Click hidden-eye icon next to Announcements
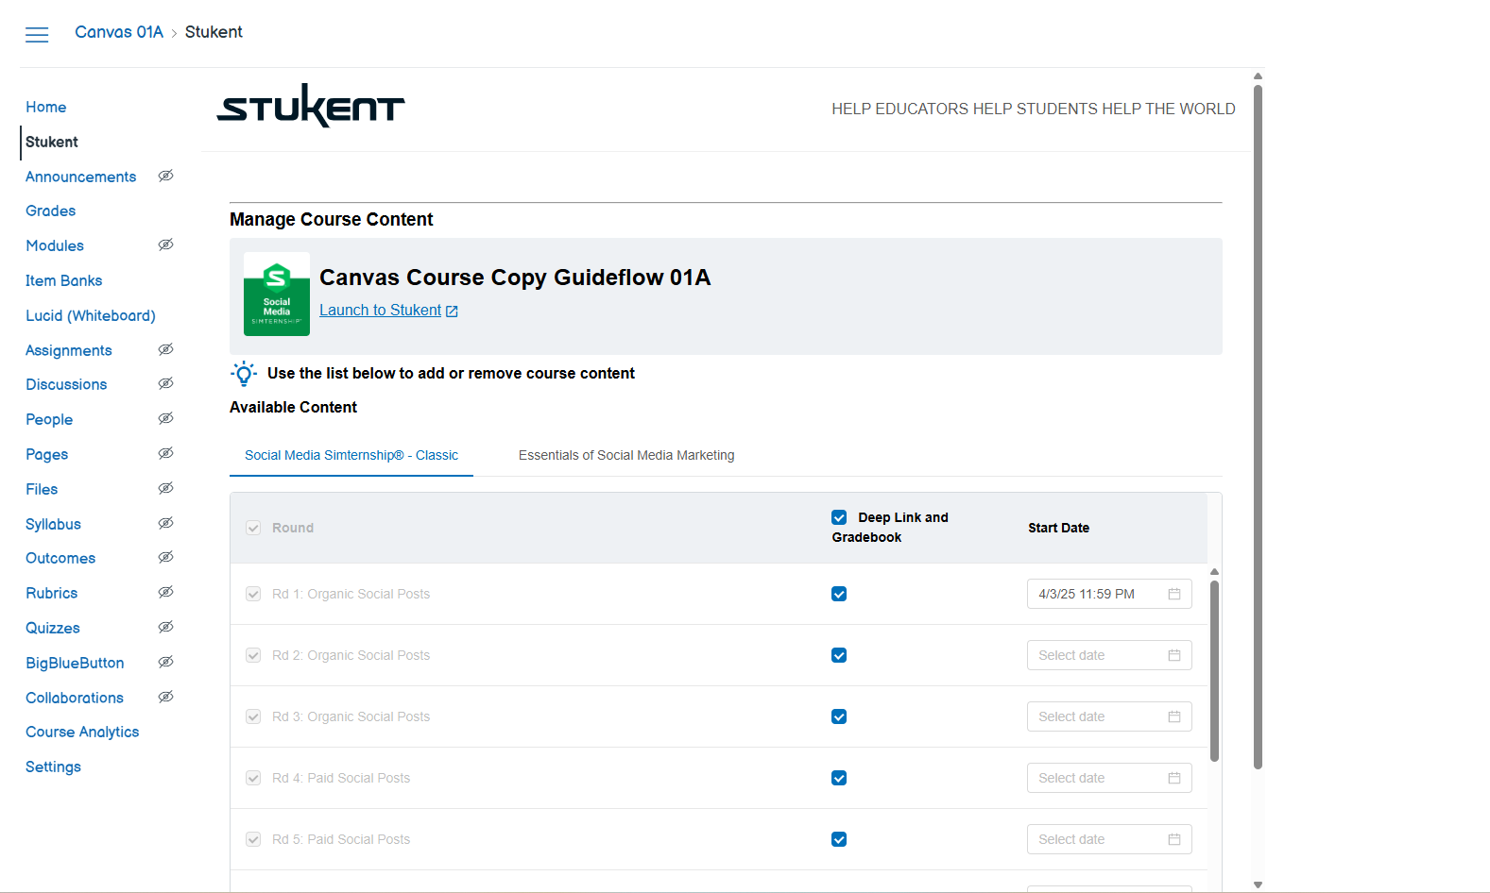1490x893 pixels. point(165,177)
